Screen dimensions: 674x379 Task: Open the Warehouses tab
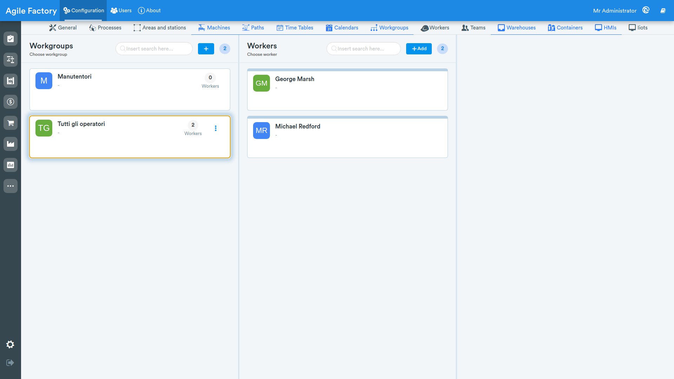[517, 28]
